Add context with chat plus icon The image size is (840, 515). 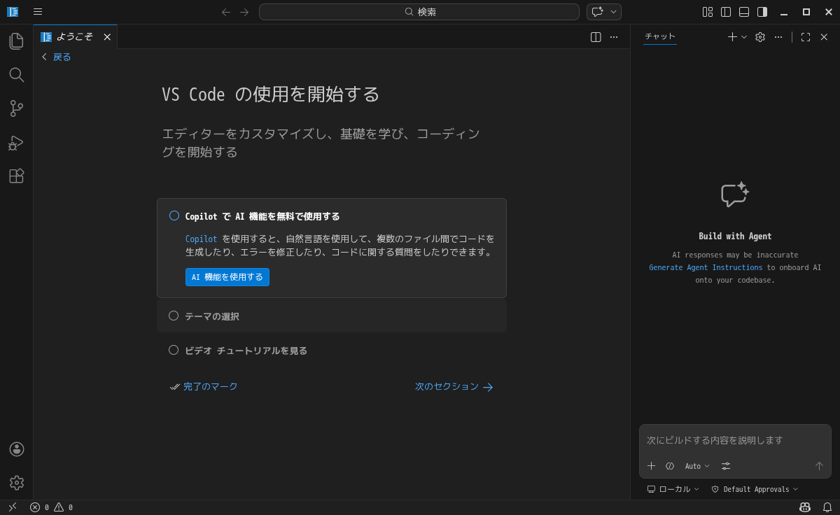pyautogui.click(x=652, y=466)
